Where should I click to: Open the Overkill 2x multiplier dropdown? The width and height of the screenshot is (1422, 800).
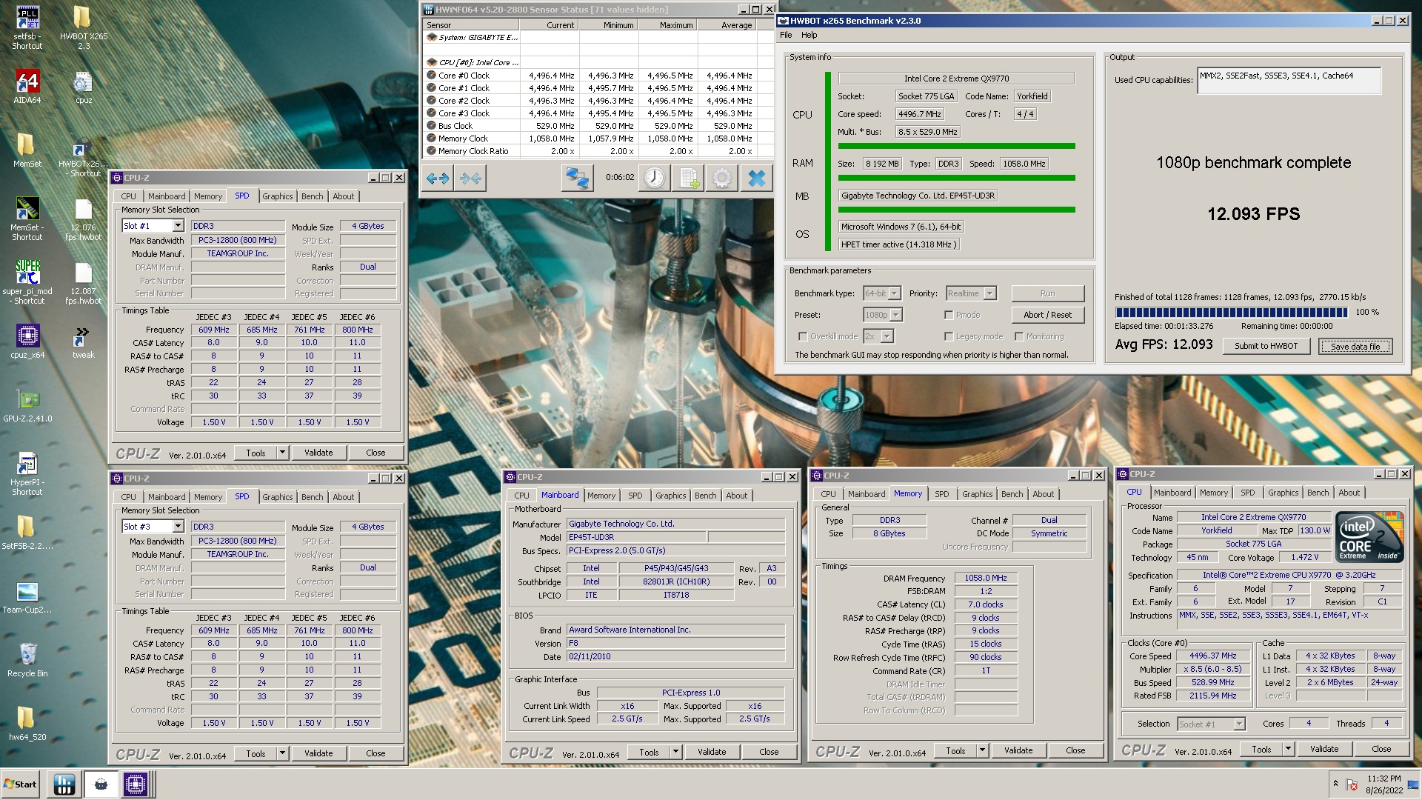click(x=878, y=336)
